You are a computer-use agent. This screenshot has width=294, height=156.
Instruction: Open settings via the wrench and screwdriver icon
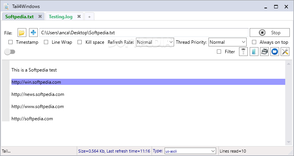click(x=285, y=52)
